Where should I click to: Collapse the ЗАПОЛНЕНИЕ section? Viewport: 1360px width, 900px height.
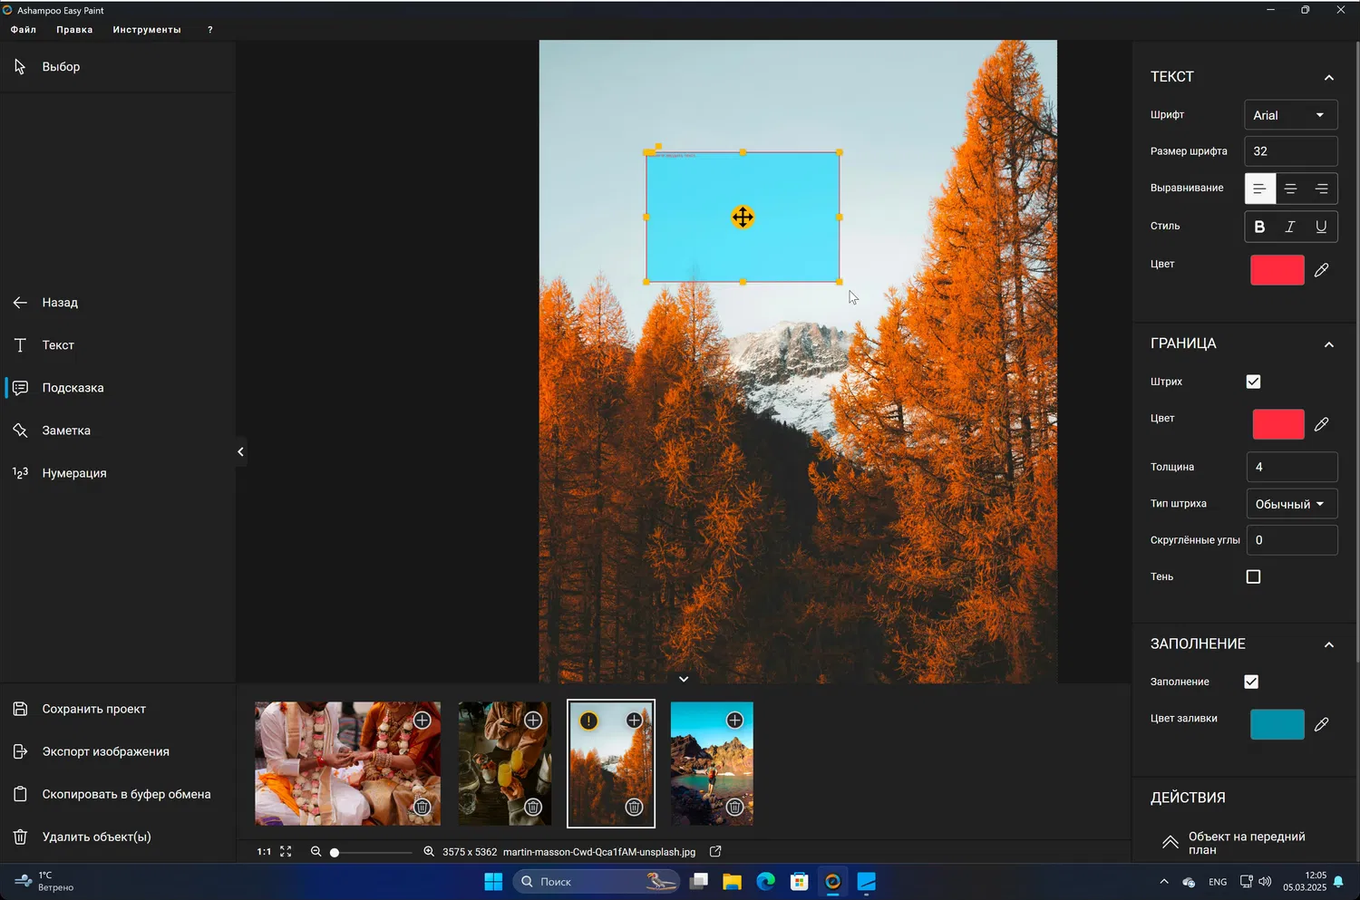[x=1329, y=644]
